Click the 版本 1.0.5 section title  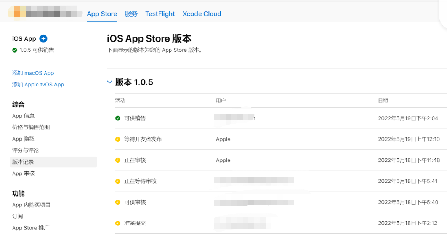pyautogui.click(x=134, y=82)
